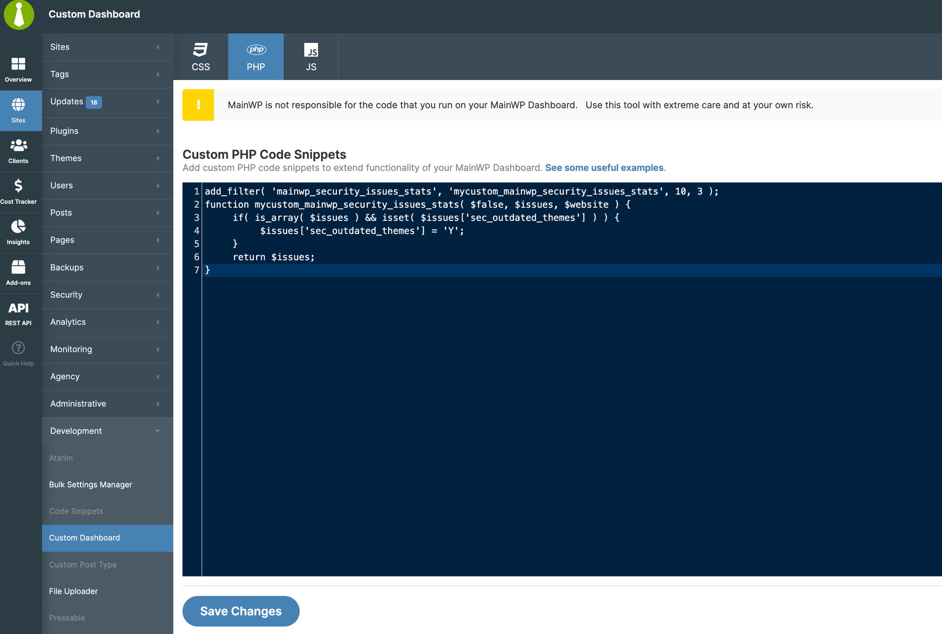Viewport: 942px width, 634px height.
Task: Expand the Administrative menu
Action: pyautogui.click(x=107, y=404)
